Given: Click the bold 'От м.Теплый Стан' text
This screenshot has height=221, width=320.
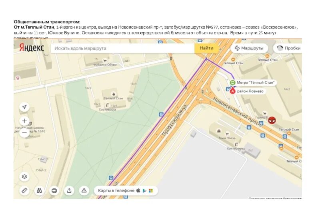Looking at the screenshot, I should tap(34, 27).
